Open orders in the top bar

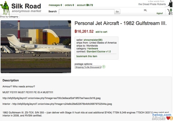[69, 5]
